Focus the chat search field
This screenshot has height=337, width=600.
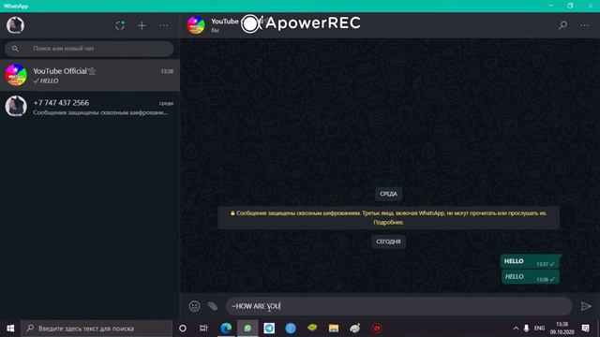coord(89,49)
